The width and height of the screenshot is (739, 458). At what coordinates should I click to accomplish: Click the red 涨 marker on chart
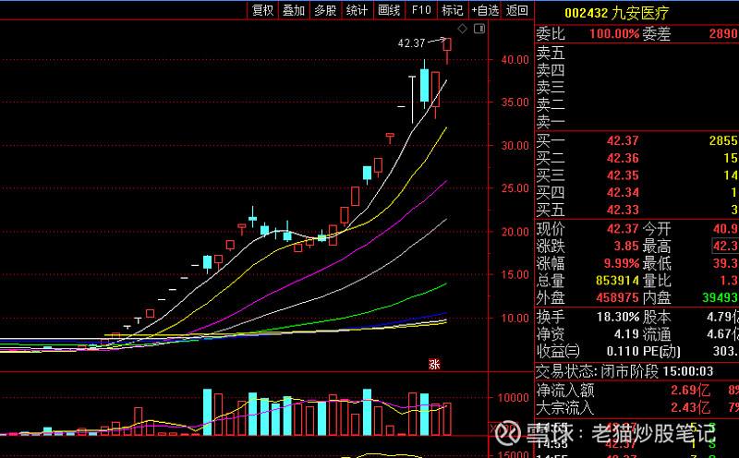434,364
